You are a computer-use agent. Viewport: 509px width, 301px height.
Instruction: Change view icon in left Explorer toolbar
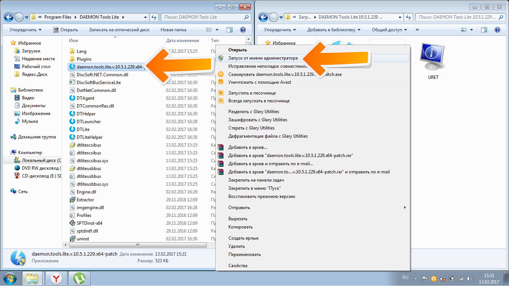click(x=209, y=30)
